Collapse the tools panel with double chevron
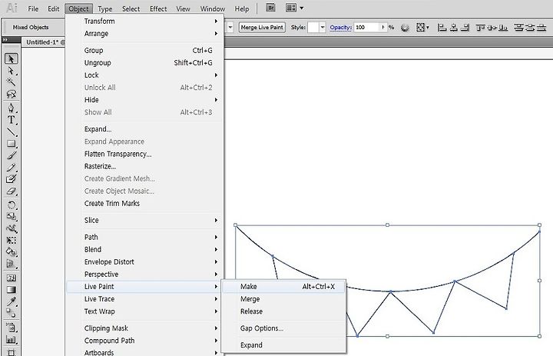 (5, 40)
